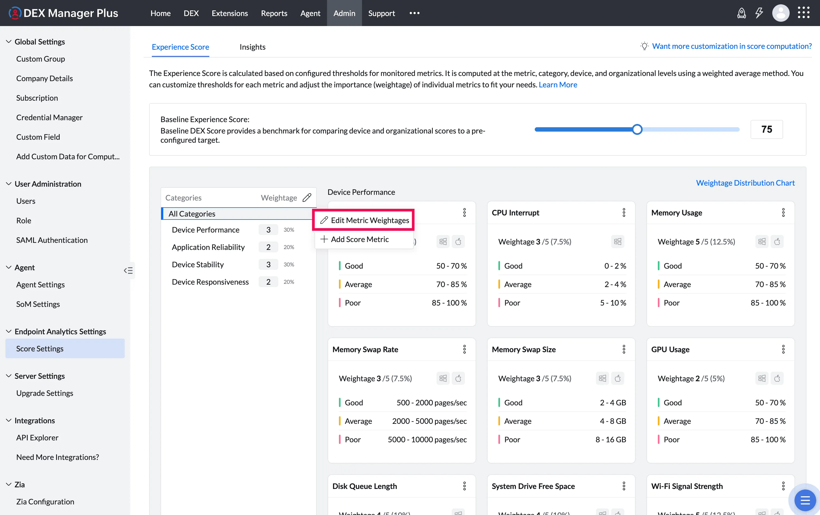Open Score Settings in sidebar
The image size is (820, 515).
(65, 348)
